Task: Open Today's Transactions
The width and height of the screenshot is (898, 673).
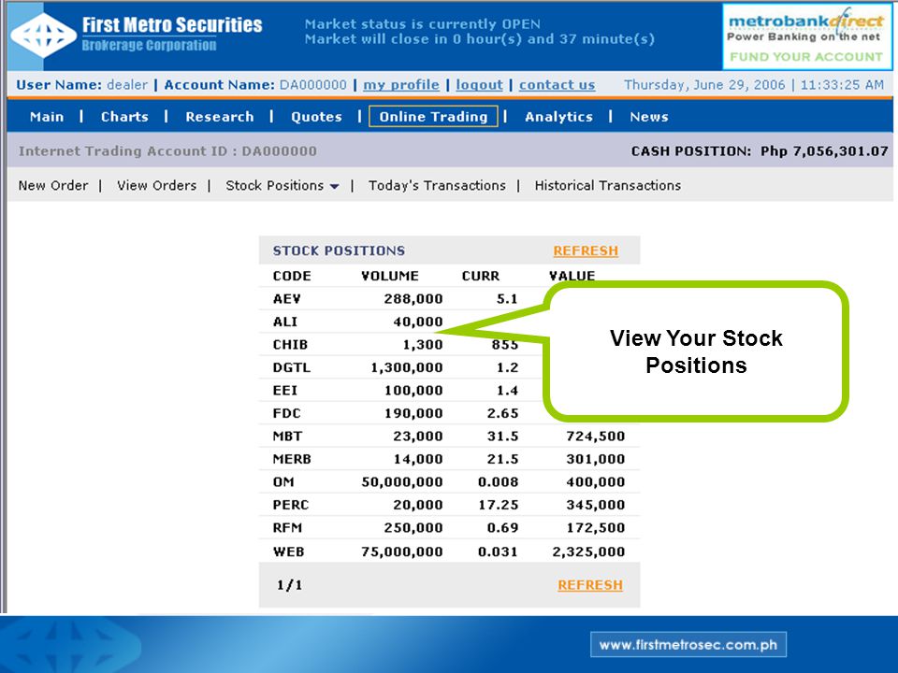Action: (x=437, y=185)
